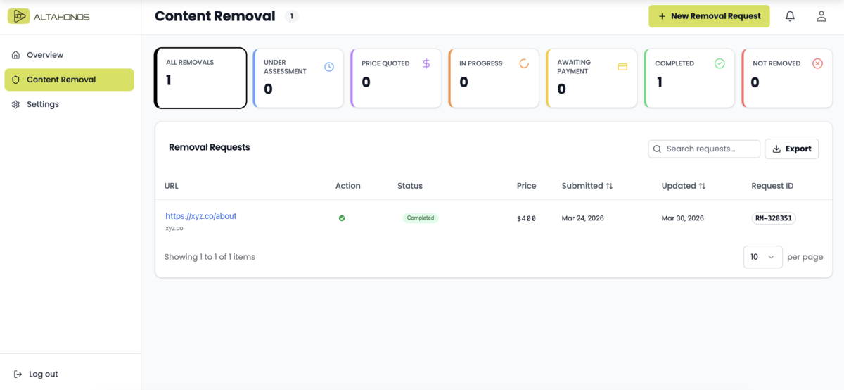Open the https://xyz.co/about link
Image resolution: width=844 pixels, height=390 pixels.
pos(201,216)
